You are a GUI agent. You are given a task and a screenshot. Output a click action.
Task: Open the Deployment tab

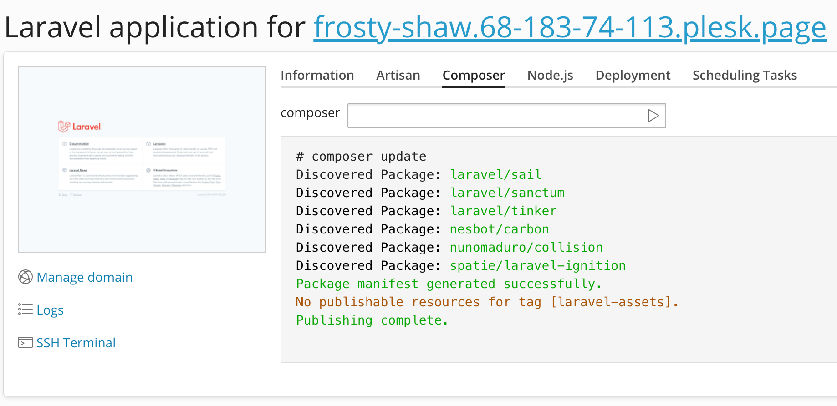[633, 75]
